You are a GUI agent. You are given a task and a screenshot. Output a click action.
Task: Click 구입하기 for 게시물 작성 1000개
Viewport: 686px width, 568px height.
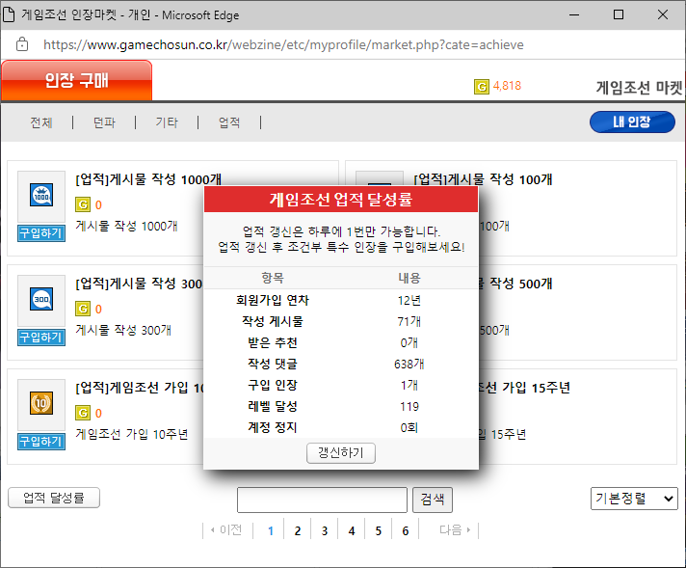coord(41,233)
